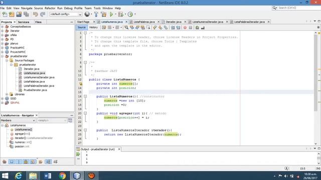Viewport: 321px width, 180px height.
Task: Click the Previous Bookmark editor icon
Action: click(155, 27)
